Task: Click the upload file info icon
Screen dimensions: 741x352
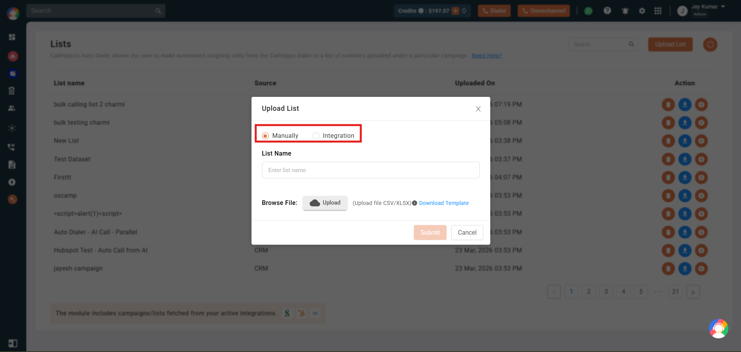Action: (415, 203)
